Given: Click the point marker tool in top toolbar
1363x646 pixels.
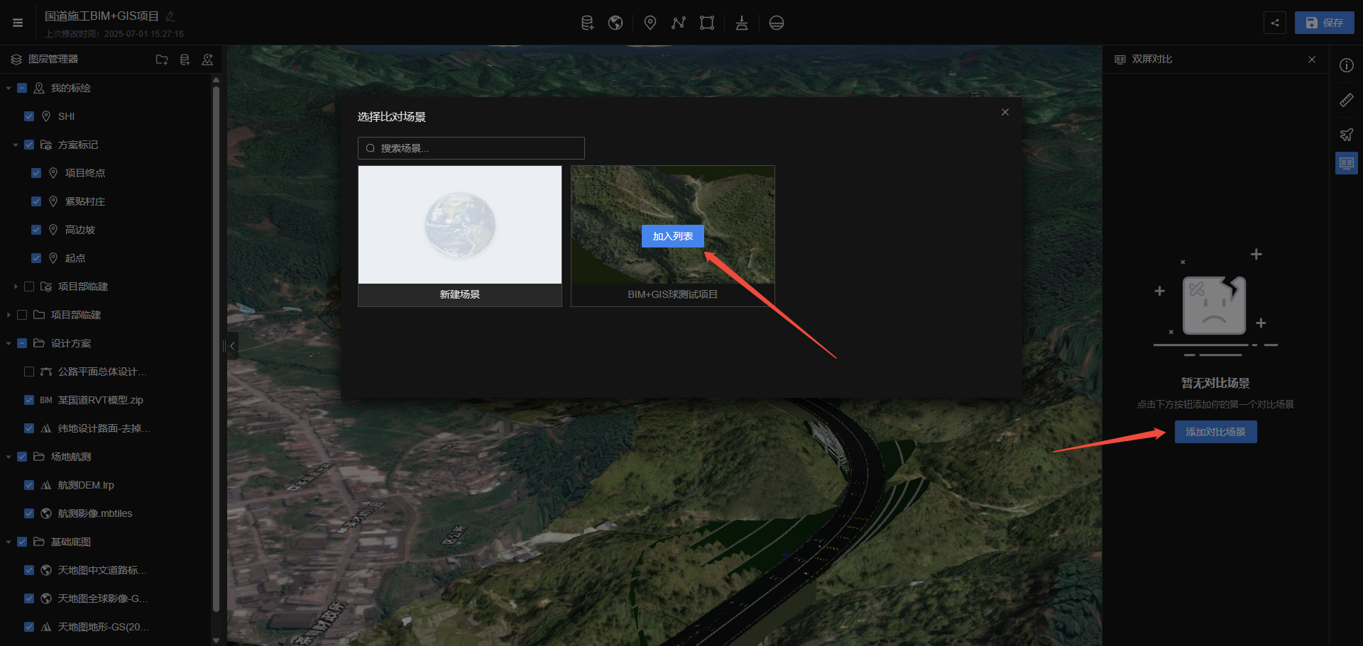Looking at the screenshot, I should pyautogui.click(x=650, y=23).
